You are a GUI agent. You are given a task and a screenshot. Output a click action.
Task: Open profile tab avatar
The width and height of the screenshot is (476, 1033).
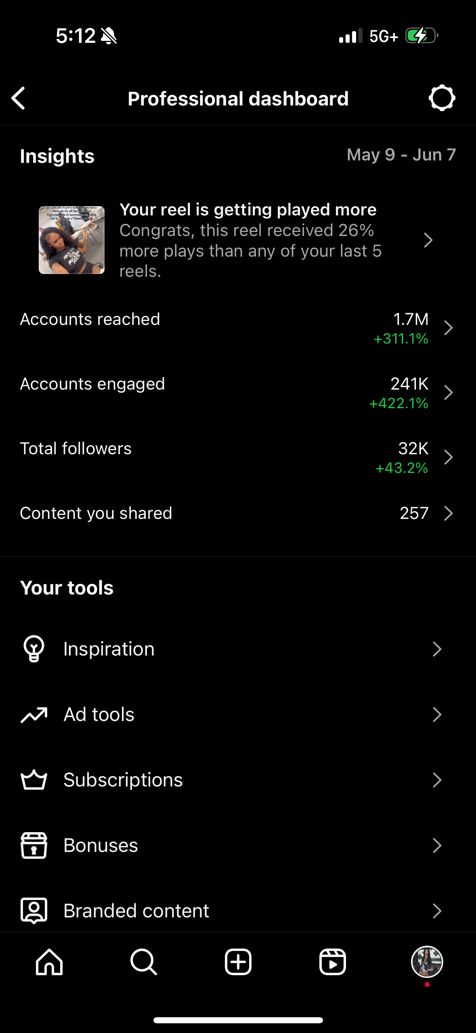point(427,962)
